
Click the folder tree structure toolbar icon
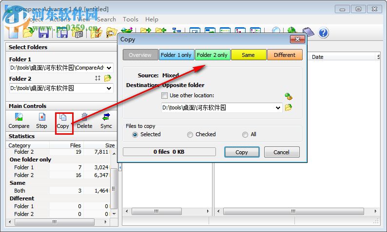click(176, 30)
